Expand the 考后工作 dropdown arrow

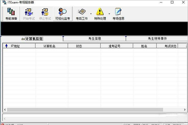91,14
